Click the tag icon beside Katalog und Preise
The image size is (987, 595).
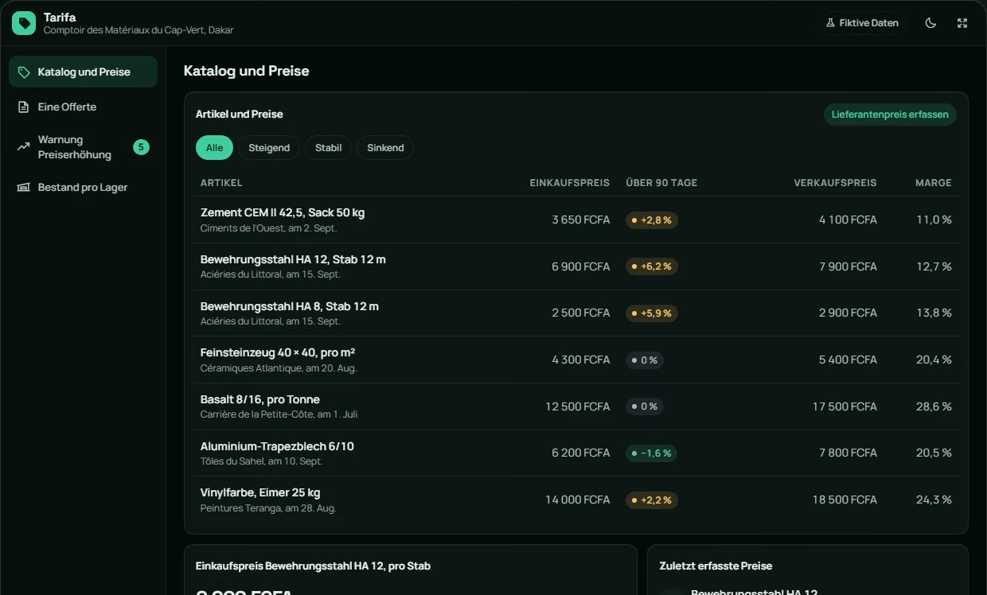point(24,72)
